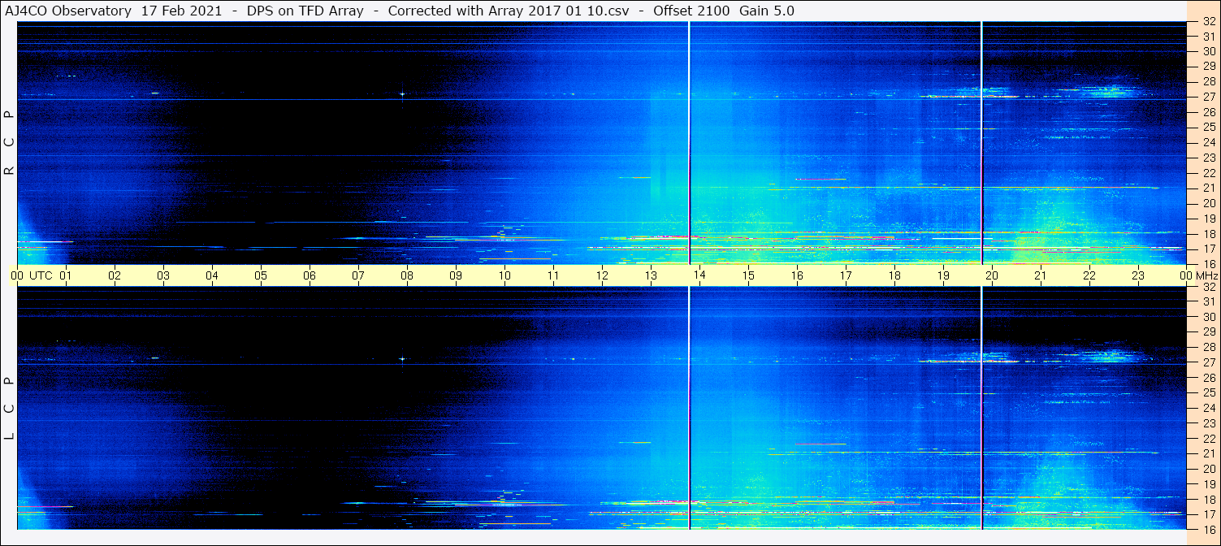Click RCP panel frequency label '27'

[1209, 97]
